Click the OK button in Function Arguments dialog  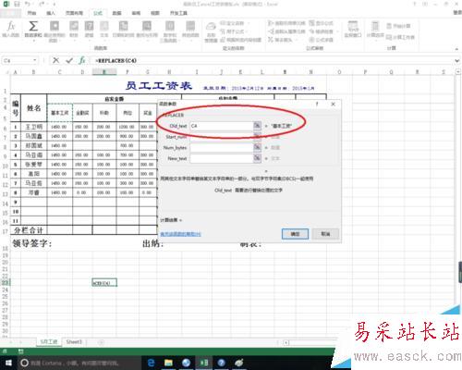pos(295,234)
